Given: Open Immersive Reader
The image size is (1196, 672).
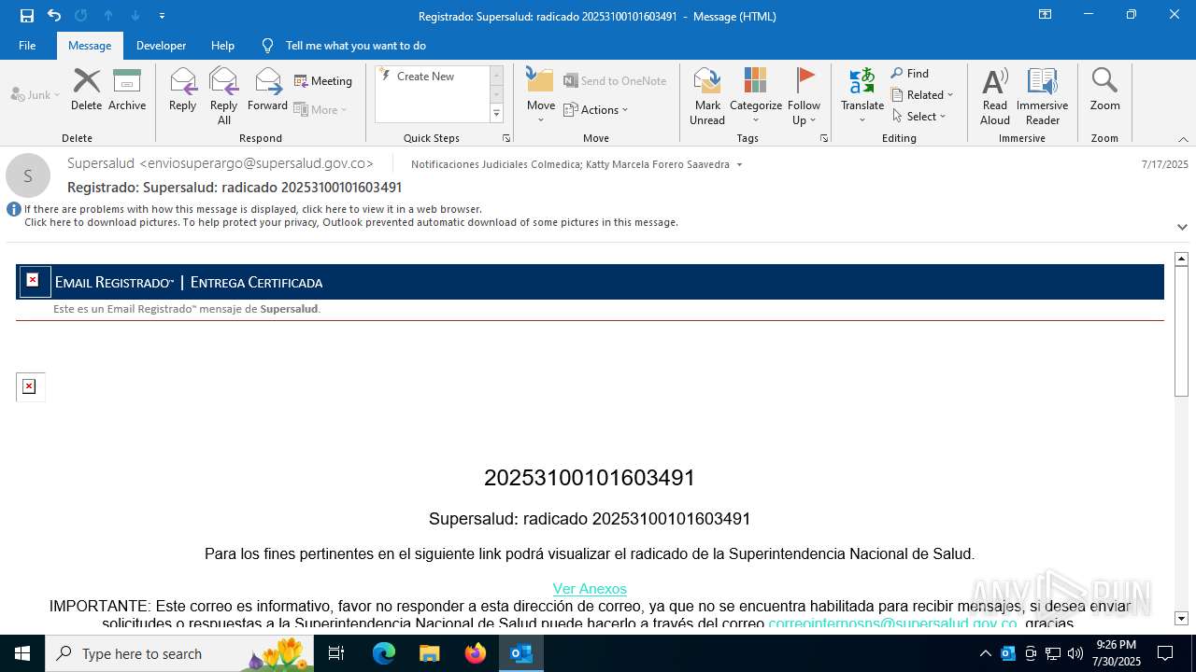Looking at the screenshot, I should click(1043, 96).
